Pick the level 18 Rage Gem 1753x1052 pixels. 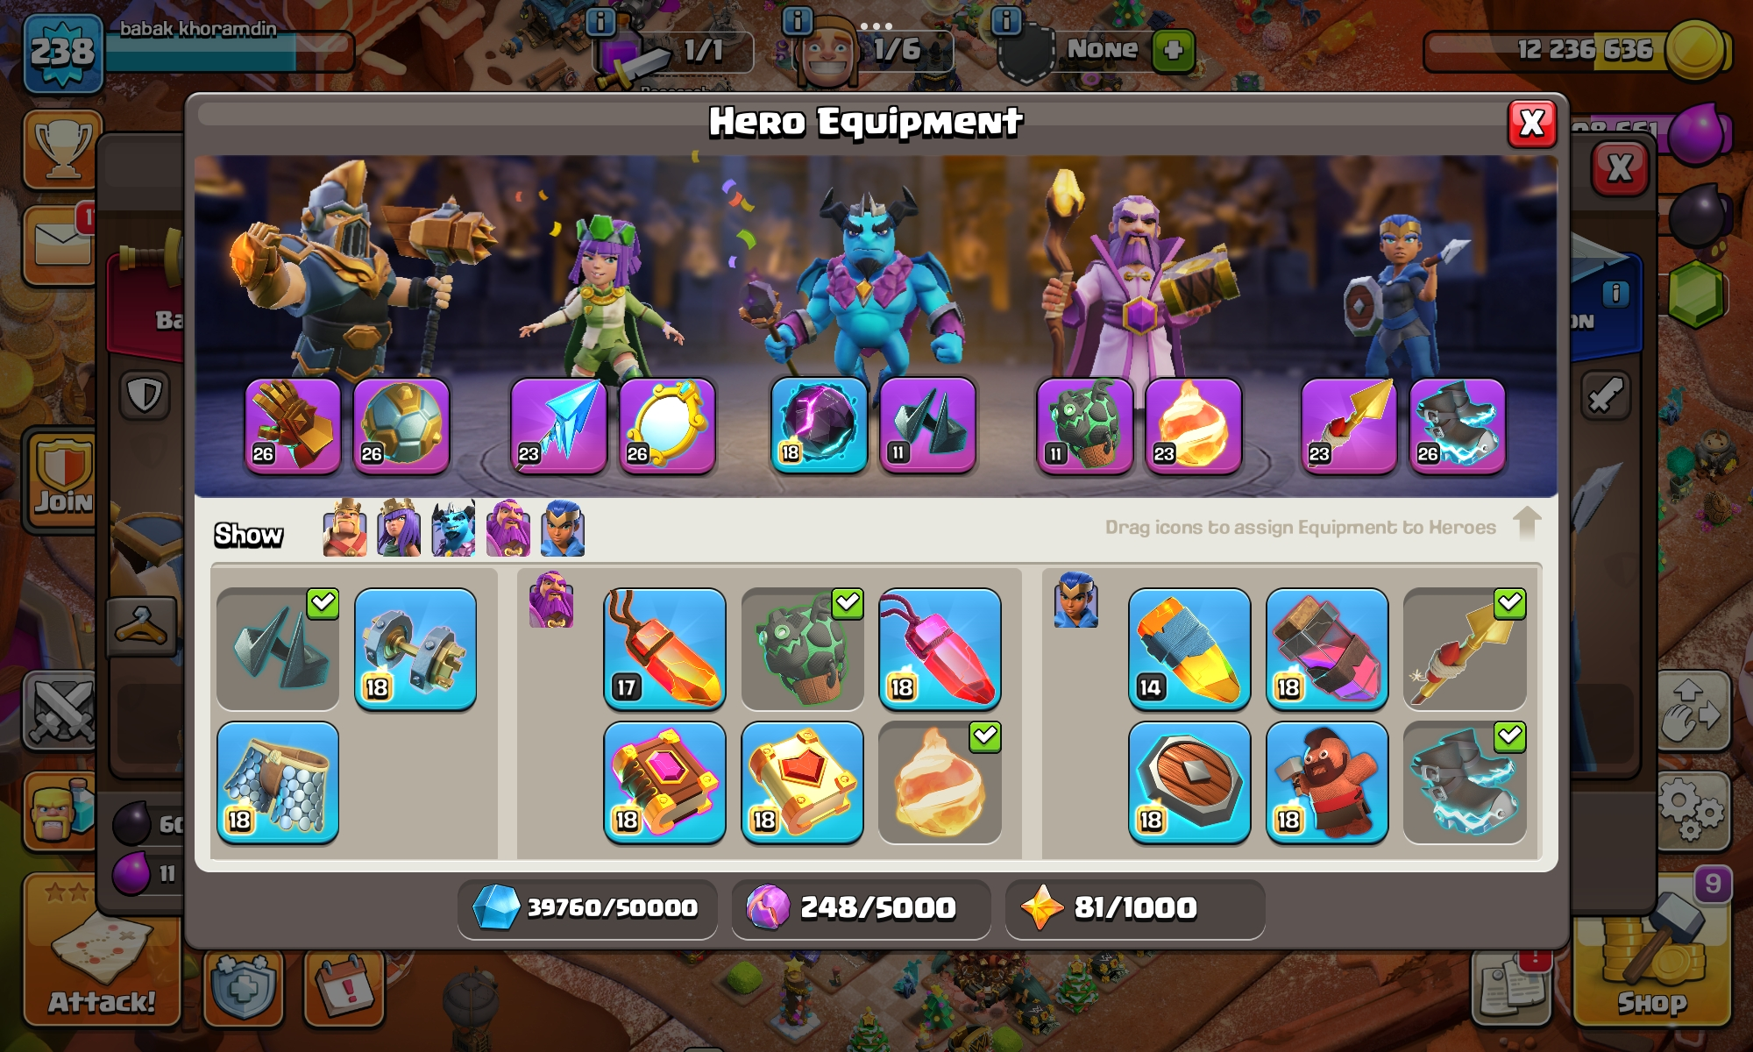coord(940,649)
